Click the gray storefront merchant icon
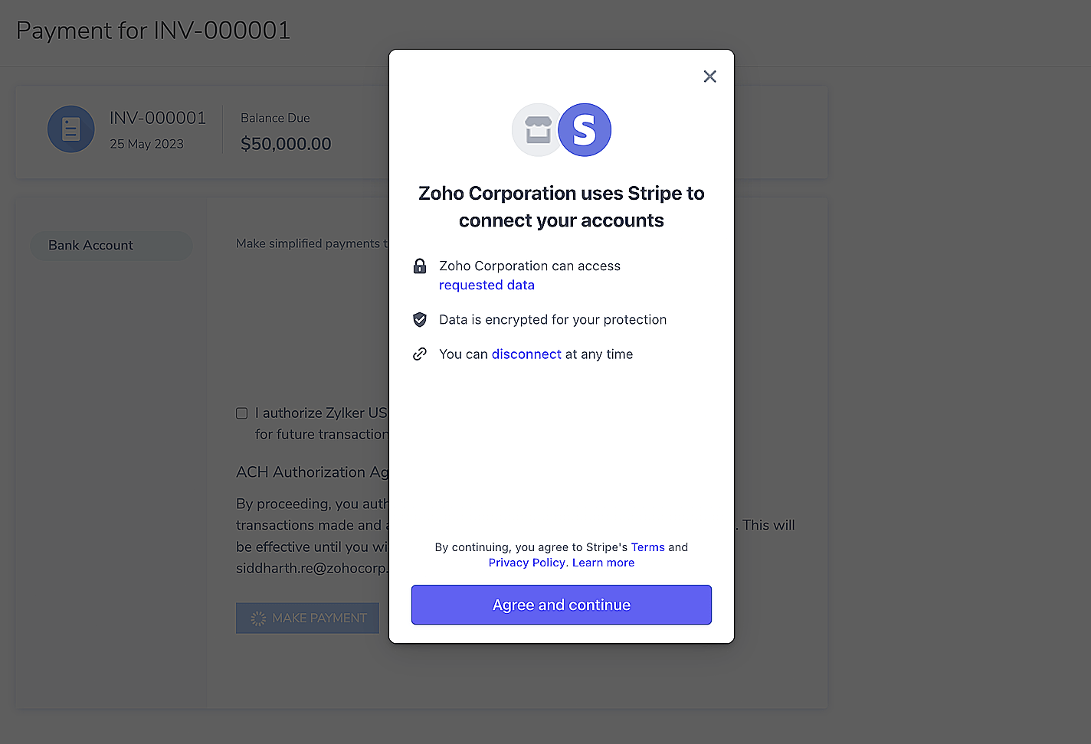 point(537,130)
